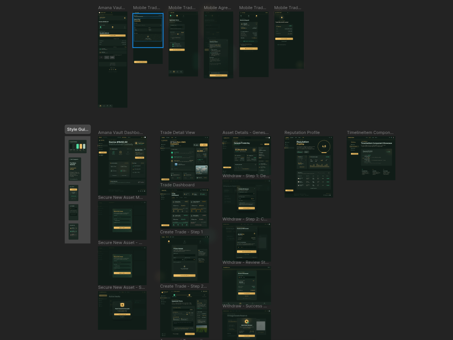
Task: Click the Amana Vault mobile frame thumbnail
Action: (113, 60)
